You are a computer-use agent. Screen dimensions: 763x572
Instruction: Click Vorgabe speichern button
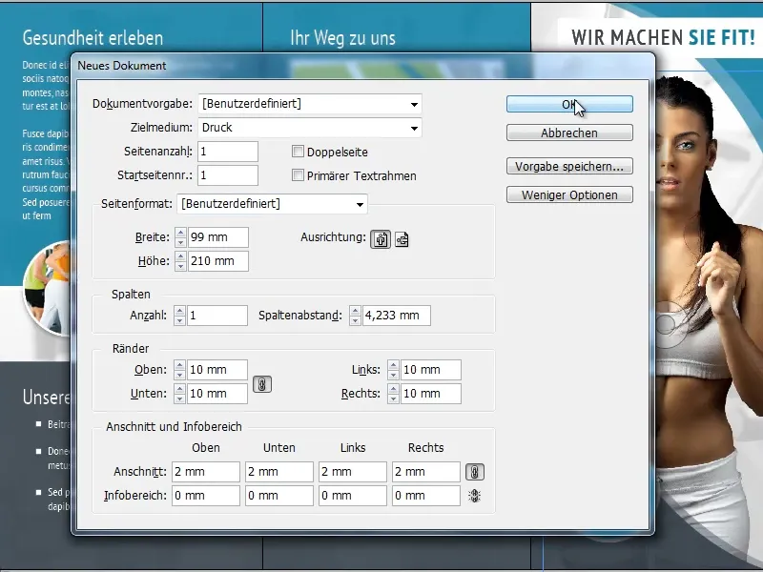coord(569,166)
